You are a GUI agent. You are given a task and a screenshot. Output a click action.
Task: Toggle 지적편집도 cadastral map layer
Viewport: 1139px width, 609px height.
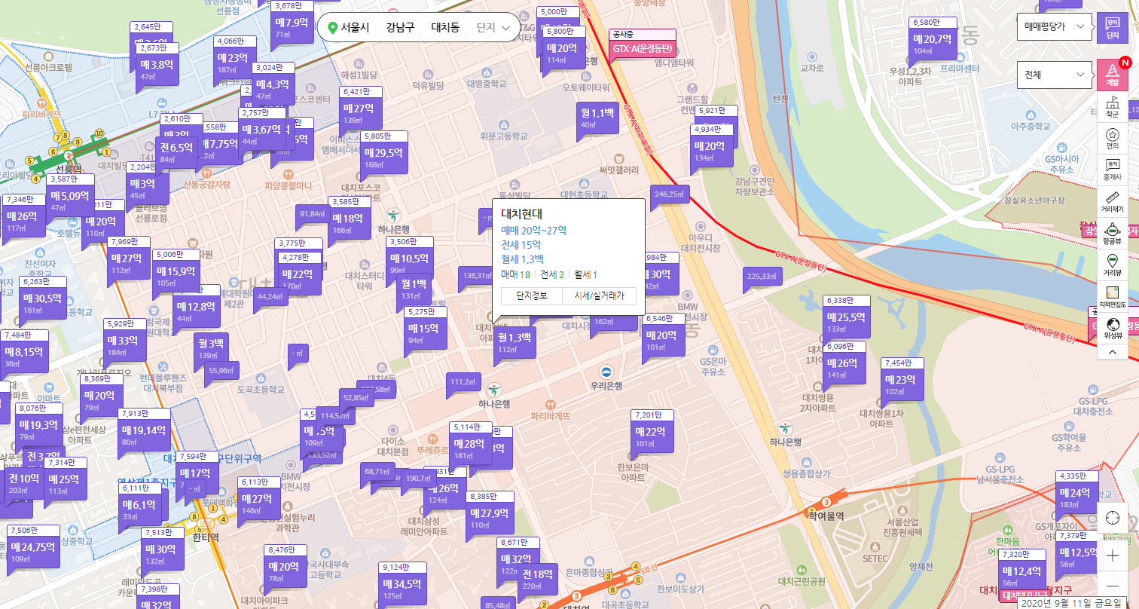[x=1113, y=298]
